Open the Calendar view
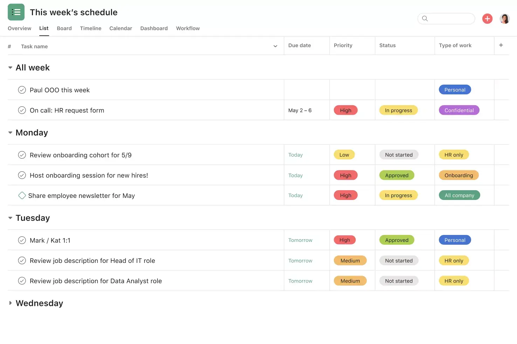 coord(120,28)
